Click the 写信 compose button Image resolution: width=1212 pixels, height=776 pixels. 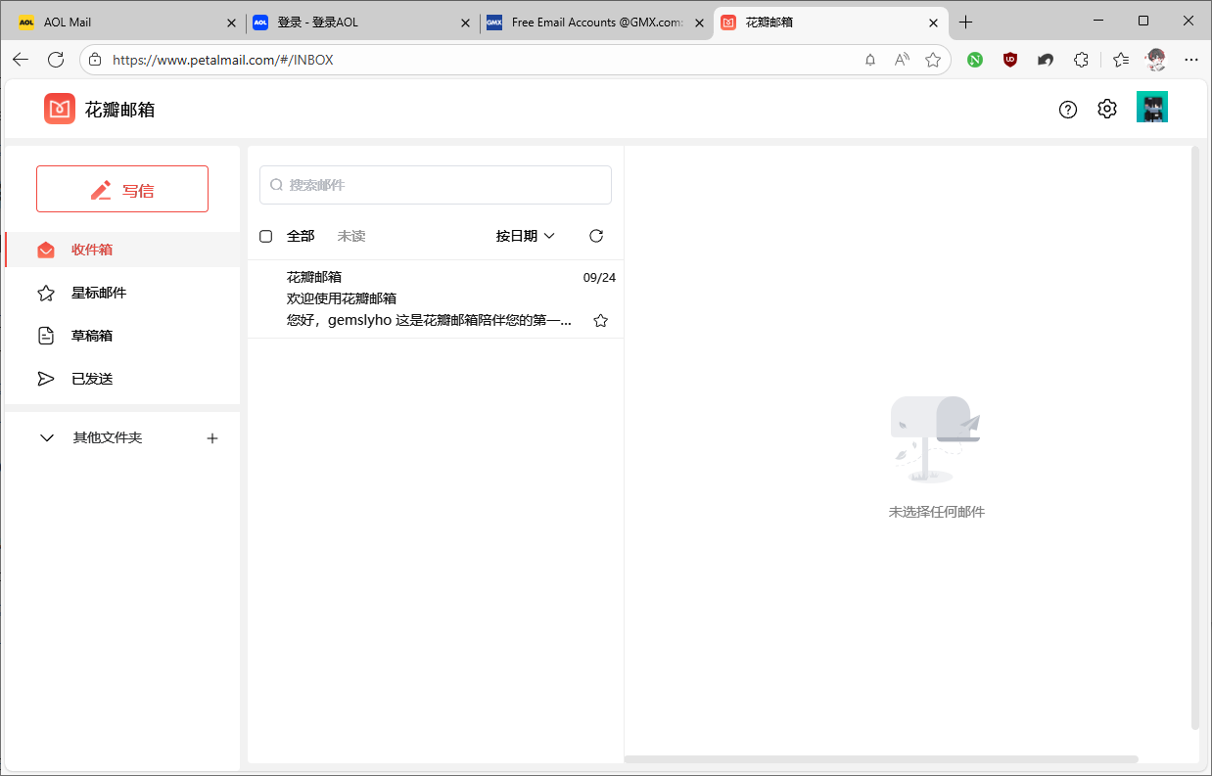(122, 190)
